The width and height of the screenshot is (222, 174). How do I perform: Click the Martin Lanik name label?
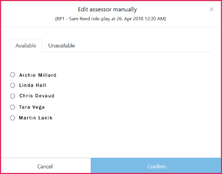36,118
